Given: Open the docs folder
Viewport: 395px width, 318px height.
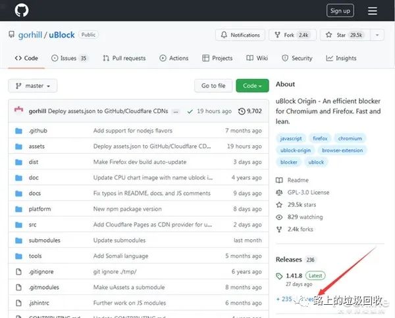Looking at the screenshot, I should point(35,193).
